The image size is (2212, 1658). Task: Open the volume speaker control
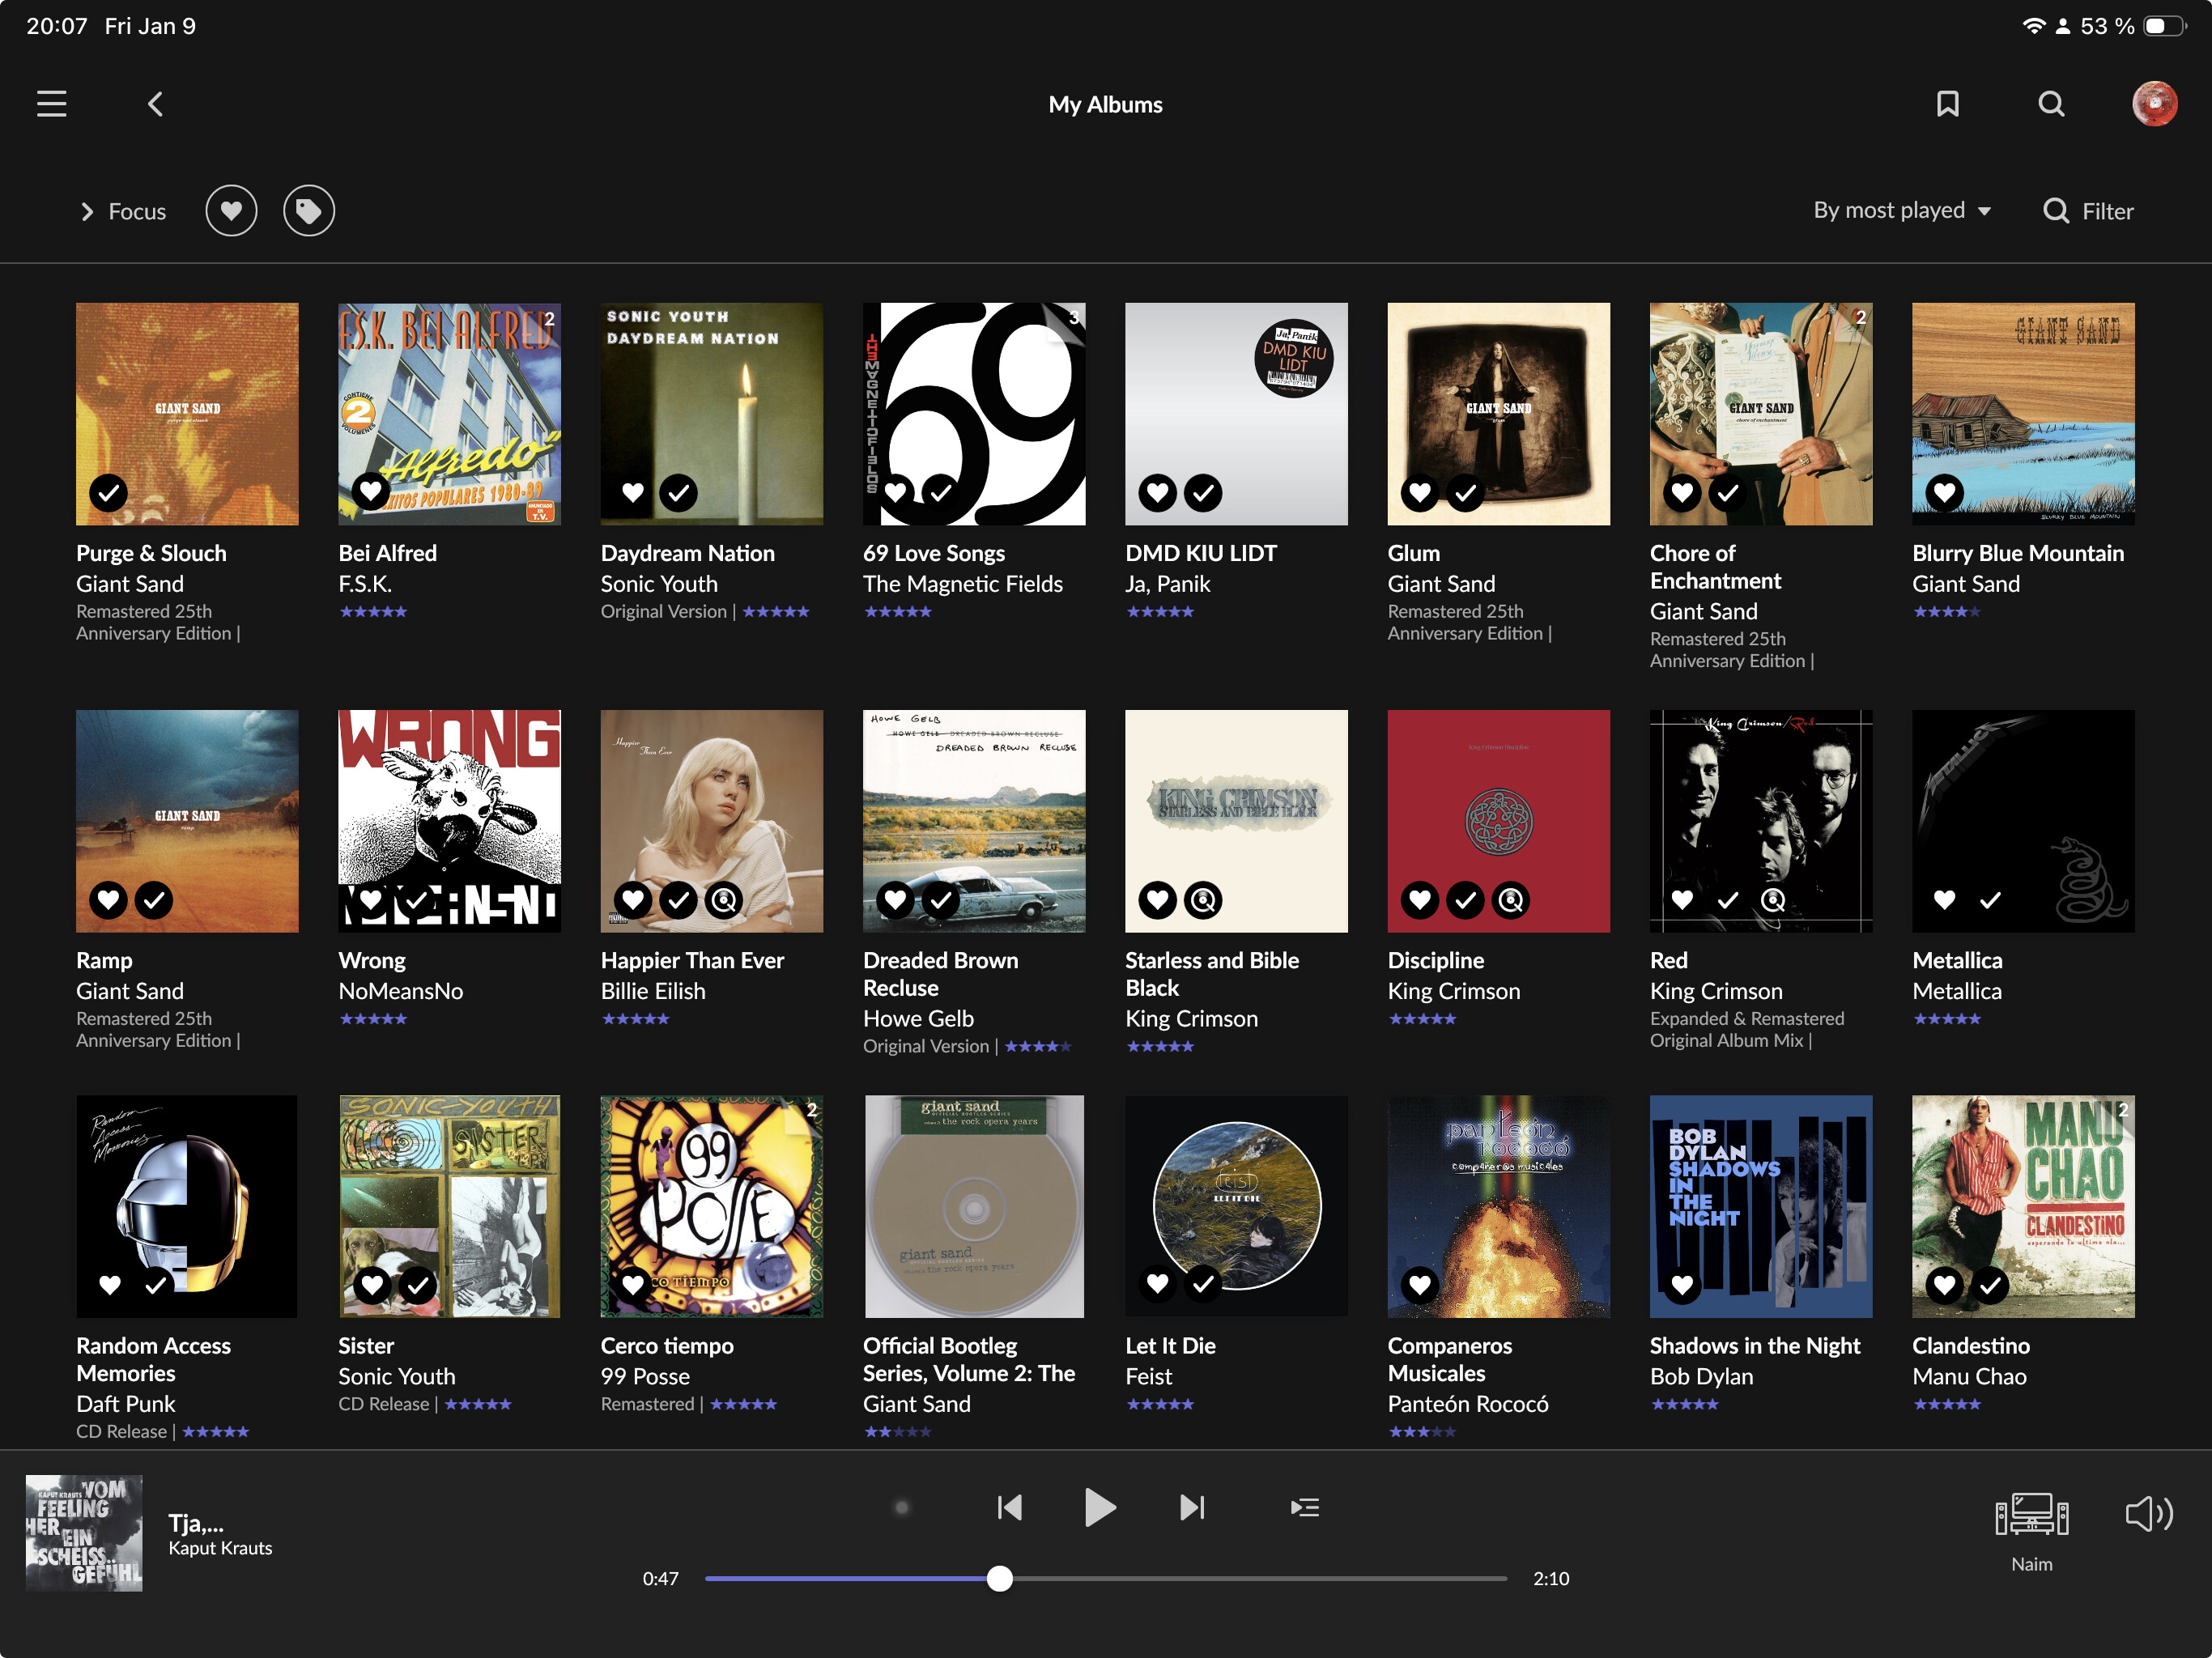(2147, 1514)
